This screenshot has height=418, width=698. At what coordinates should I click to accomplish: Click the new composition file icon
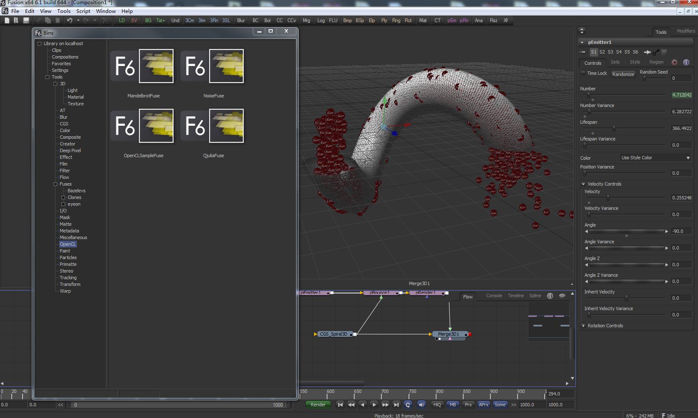(x=7, y=20)
